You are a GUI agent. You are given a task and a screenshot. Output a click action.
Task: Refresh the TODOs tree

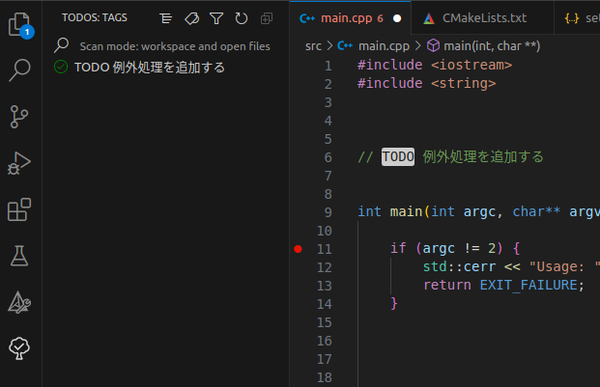(x=242, y=18)
